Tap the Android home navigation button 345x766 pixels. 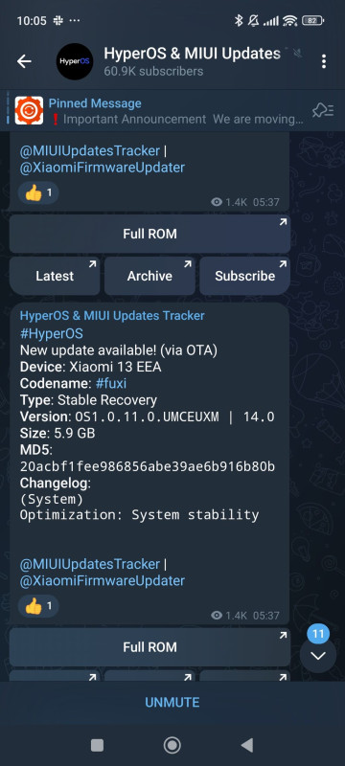172,745
